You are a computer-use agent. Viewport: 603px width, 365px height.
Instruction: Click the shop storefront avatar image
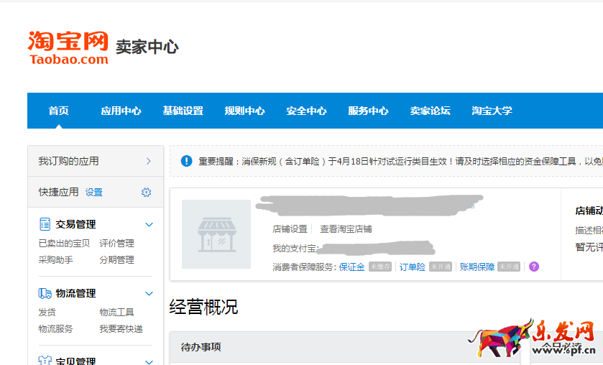[x=216, y=234]
